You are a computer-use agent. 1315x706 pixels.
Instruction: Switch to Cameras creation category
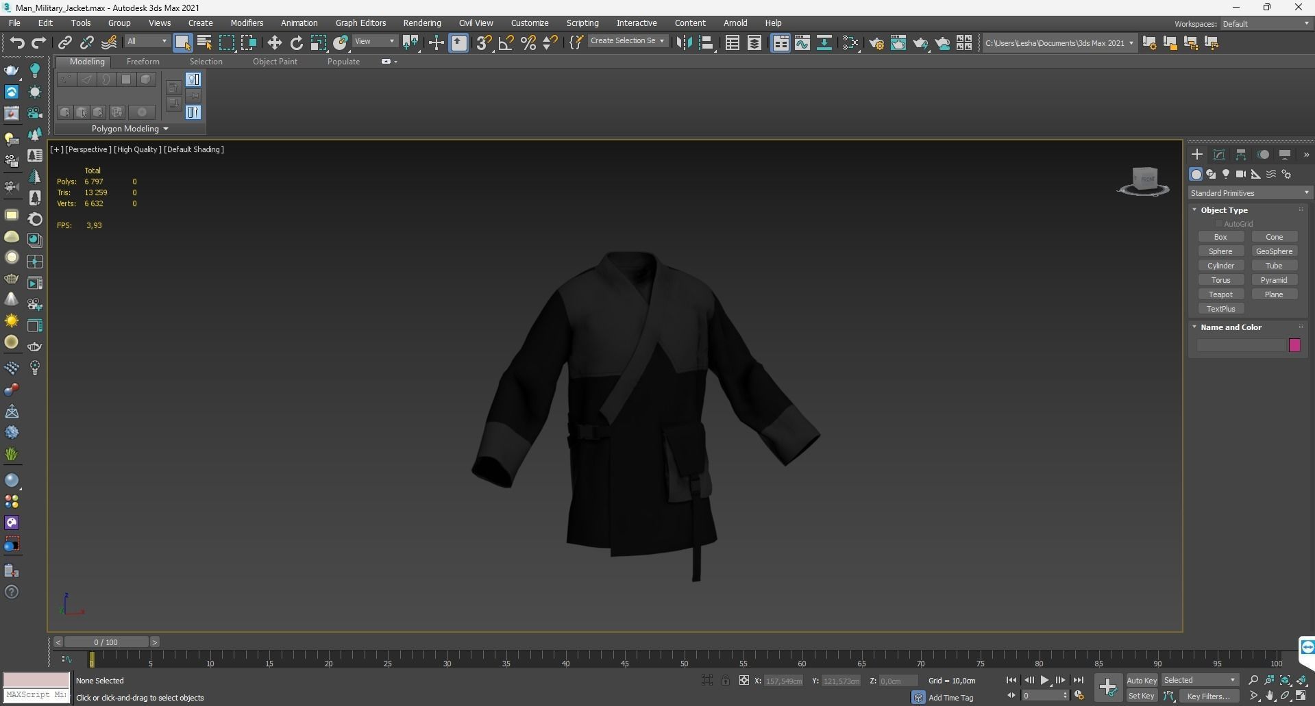(1241, 175)
